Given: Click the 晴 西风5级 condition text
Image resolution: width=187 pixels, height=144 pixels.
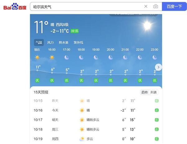Looking at the screenshot, I should [x=60, y=25].
